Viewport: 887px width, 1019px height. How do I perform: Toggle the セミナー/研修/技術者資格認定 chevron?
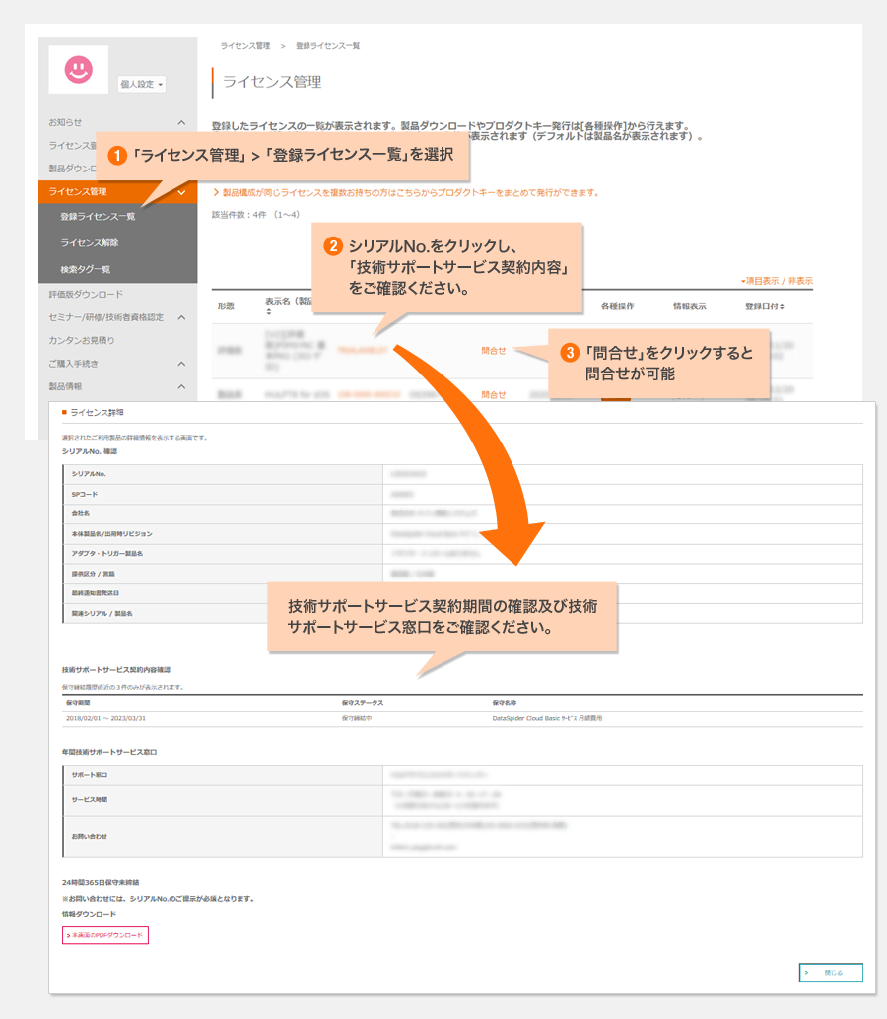[181, 317]
